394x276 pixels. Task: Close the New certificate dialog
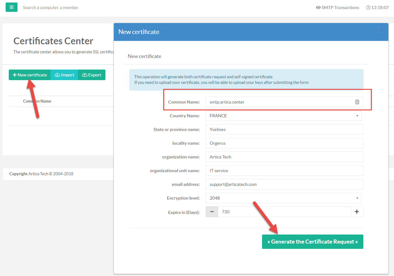(381, 31)
